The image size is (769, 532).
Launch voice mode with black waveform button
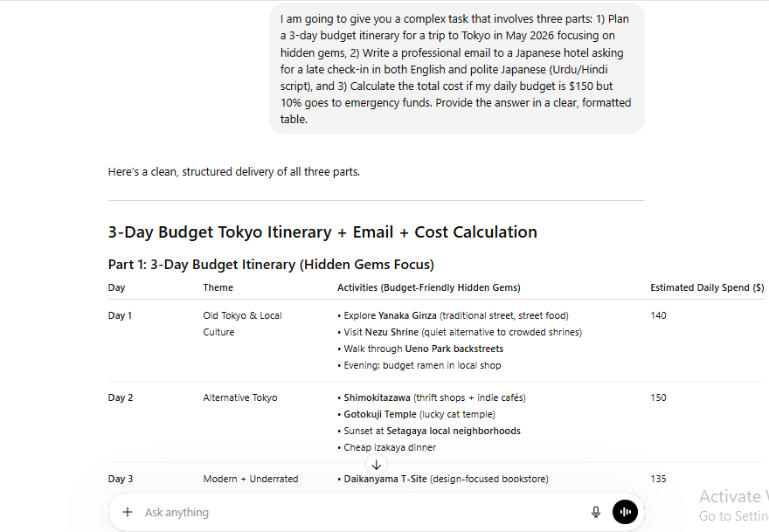626,512
